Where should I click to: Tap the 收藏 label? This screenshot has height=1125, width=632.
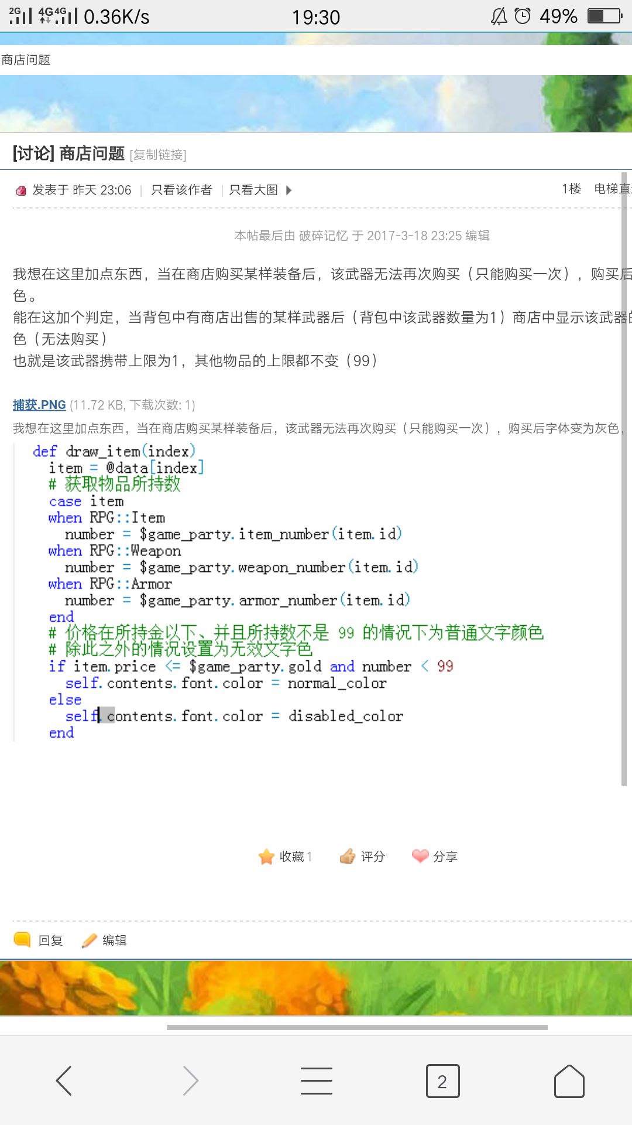[291, 857]
